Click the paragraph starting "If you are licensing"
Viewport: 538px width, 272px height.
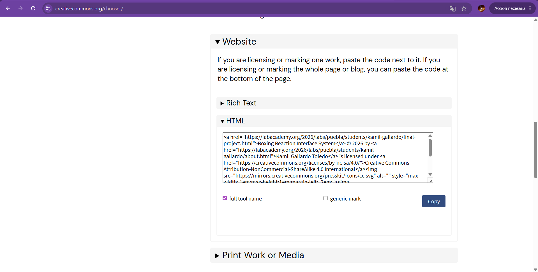333,69
